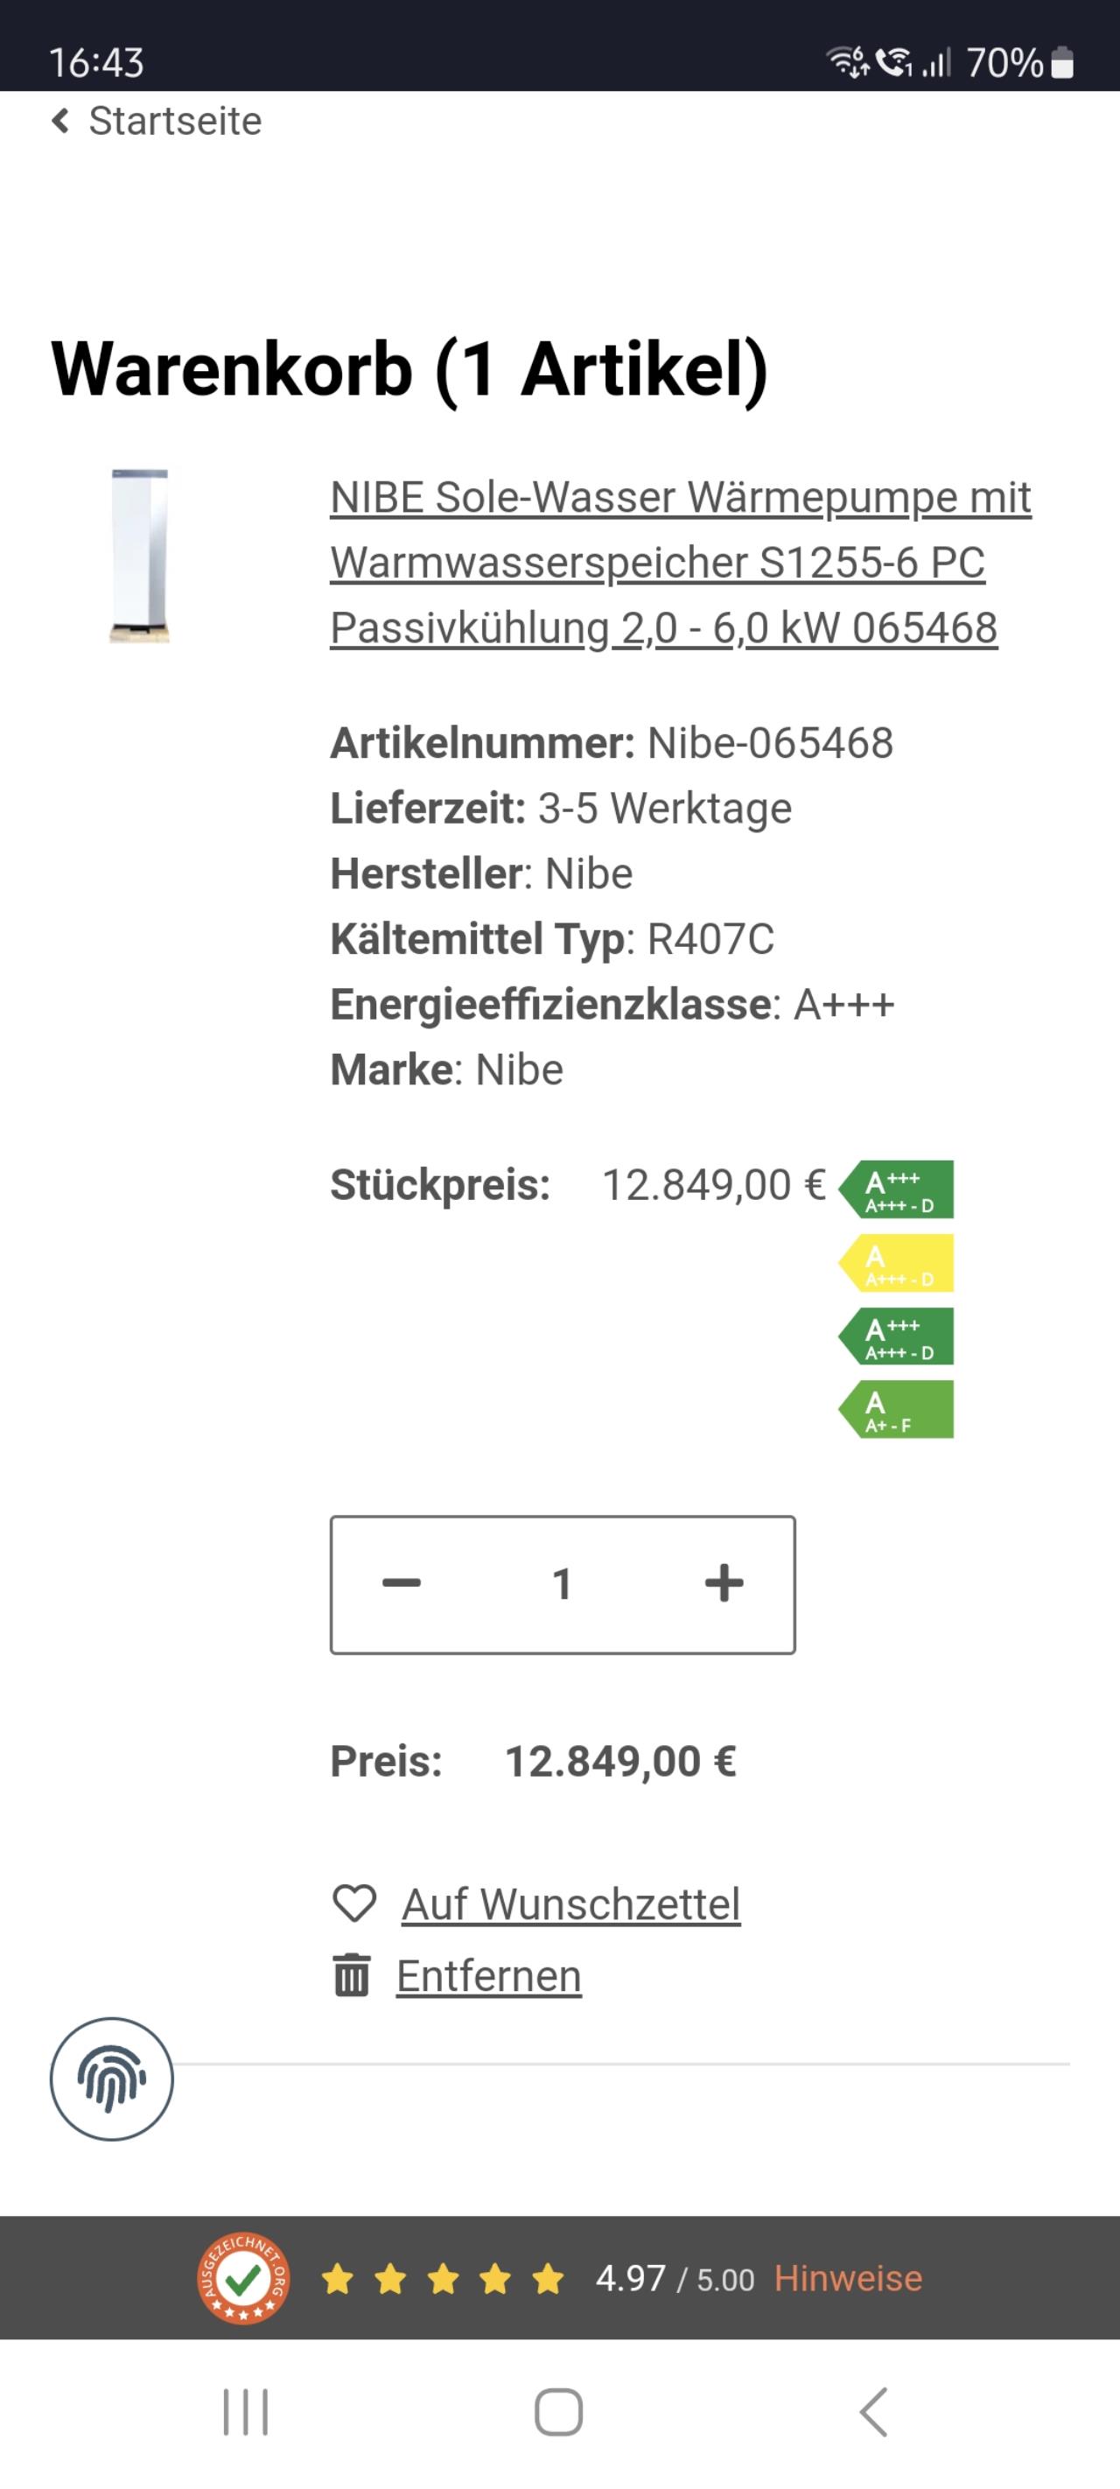
Task: Open the NIBE heat pump product thumbnail
Action: point(140,556)
